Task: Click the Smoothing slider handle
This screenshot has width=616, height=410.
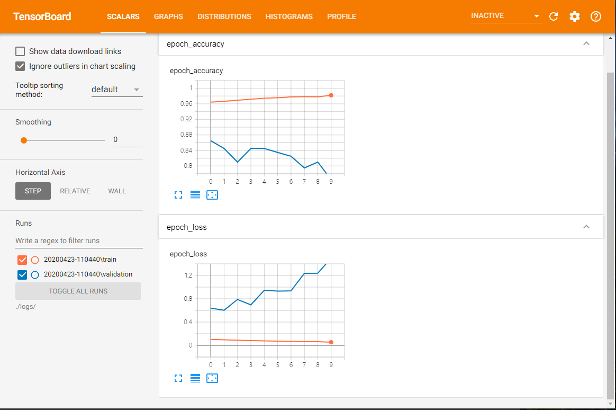Action: (x=24, y=140)
